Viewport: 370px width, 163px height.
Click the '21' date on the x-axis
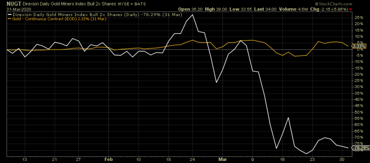point(55,159)
